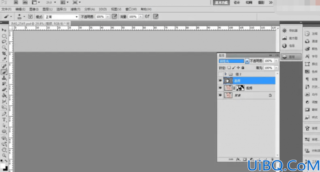Switch to the 设计 workspace button

click(x=236, y=2)
